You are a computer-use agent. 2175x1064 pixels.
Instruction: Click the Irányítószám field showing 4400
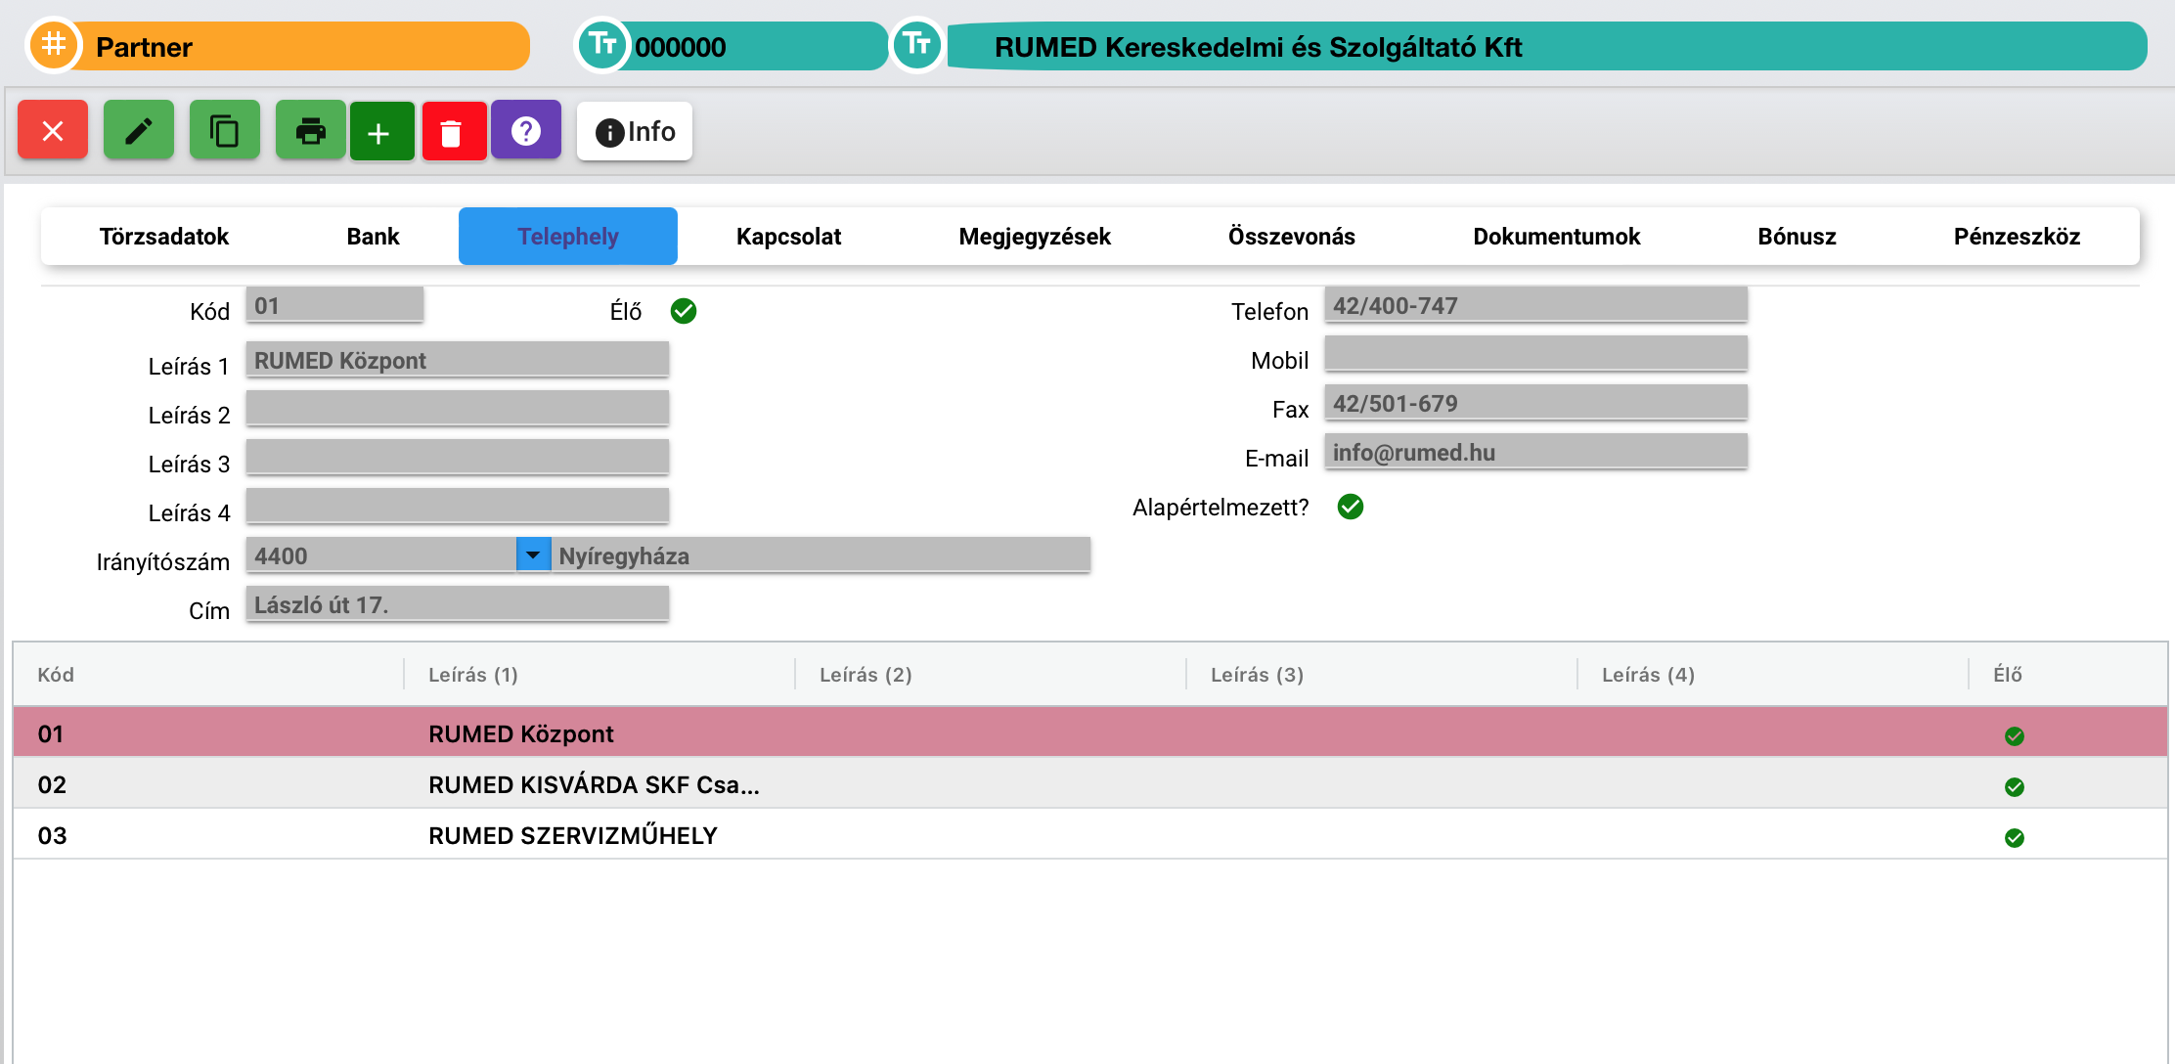coord(381,555)
